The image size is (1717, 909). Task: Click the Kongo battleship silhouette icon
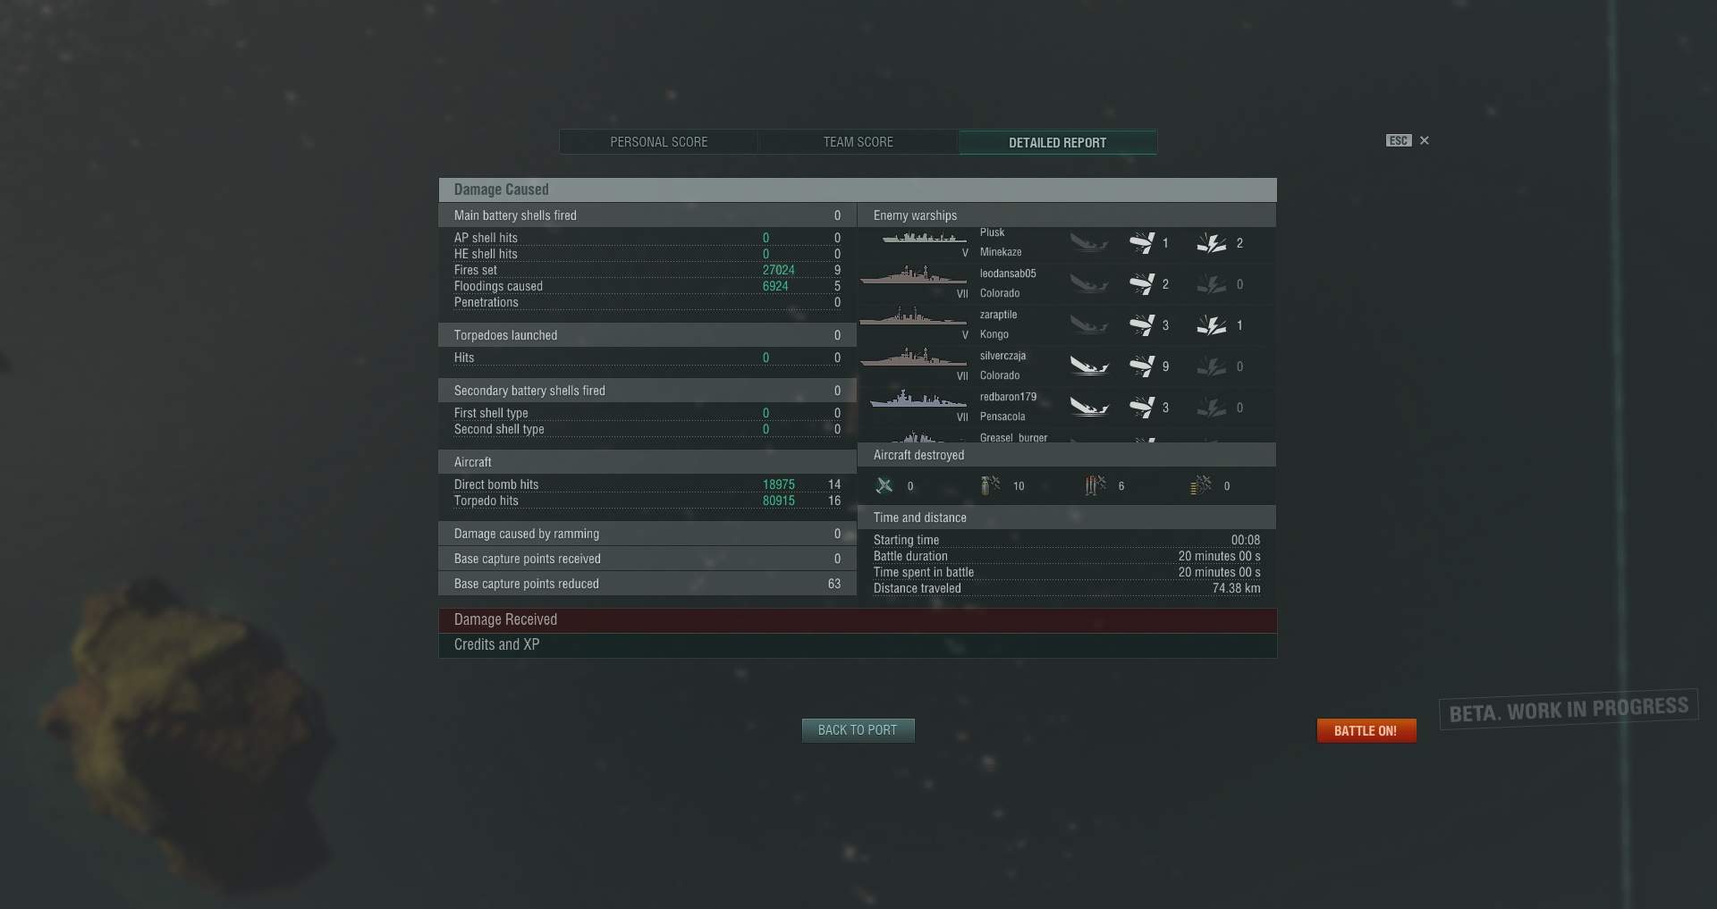coord(913,317)
